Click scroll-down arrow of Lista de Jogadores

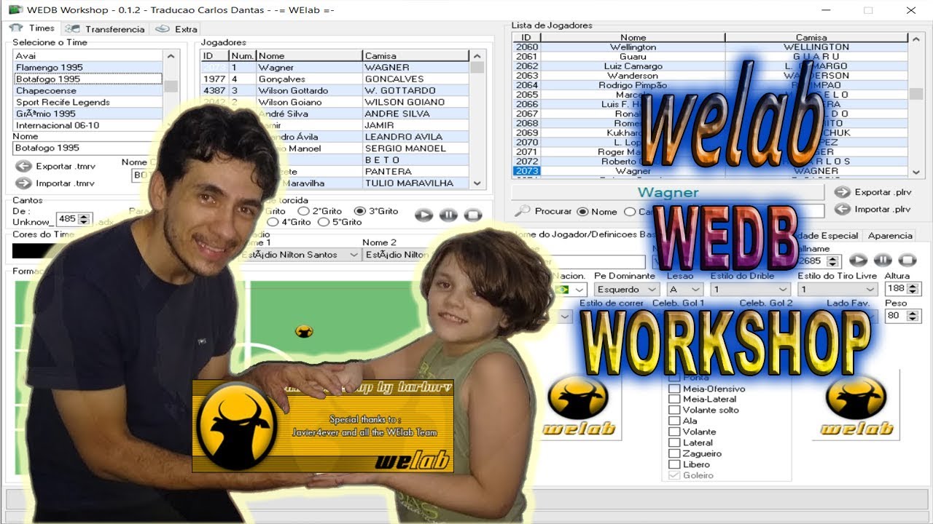tap(916, 172)
